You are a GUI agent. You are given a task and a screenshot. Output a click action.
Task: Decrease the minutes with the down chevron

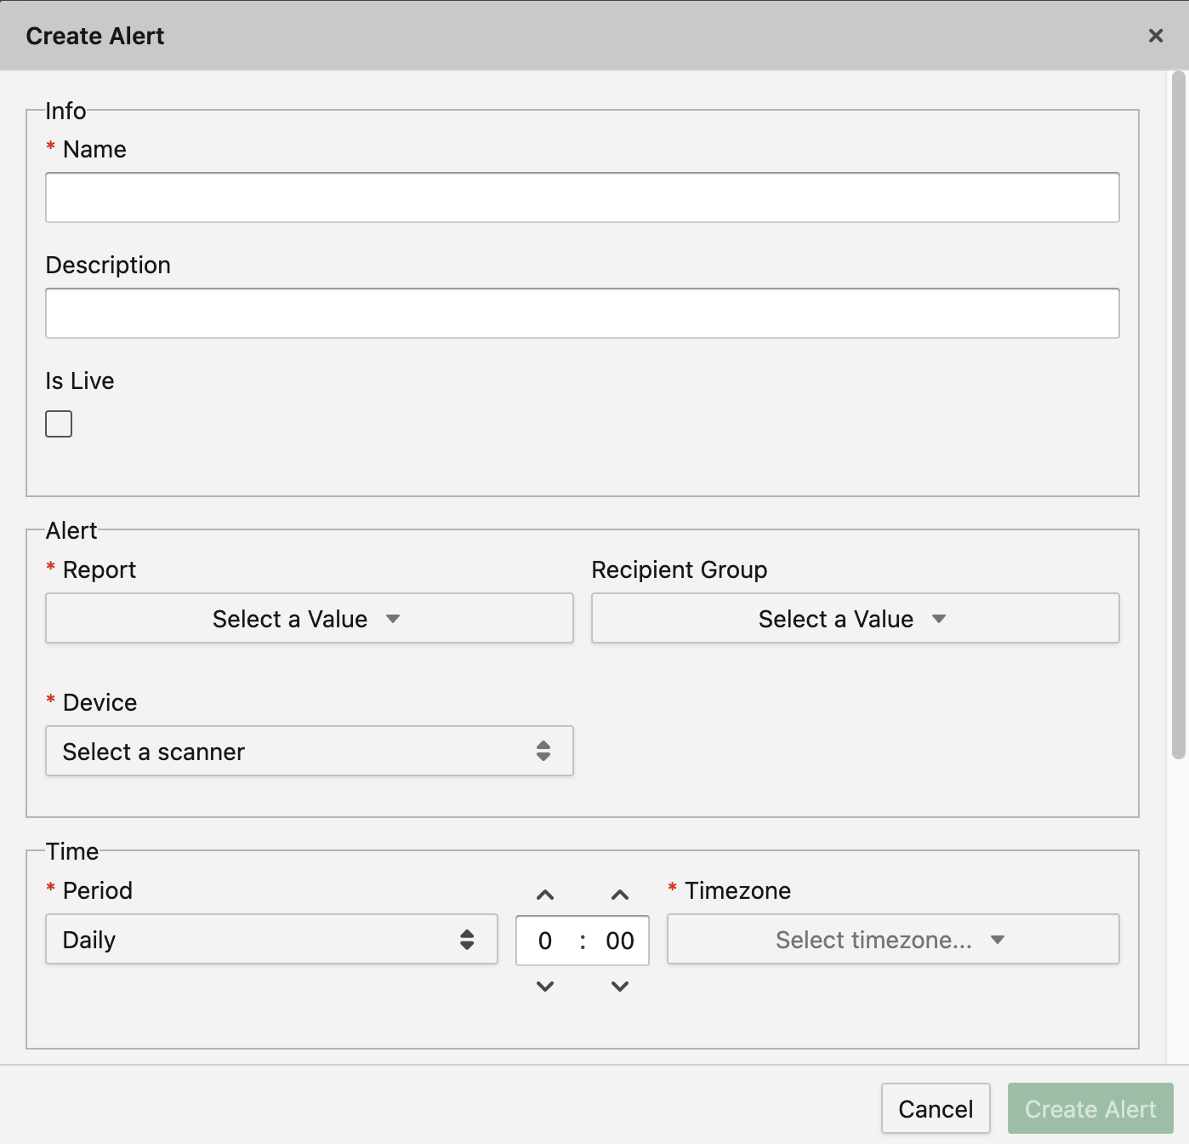[x=620, y=987]
